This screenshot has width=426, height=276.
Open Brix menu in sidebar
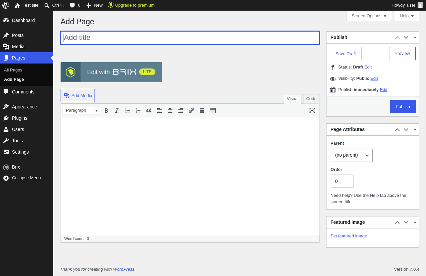tap(27, 167)
